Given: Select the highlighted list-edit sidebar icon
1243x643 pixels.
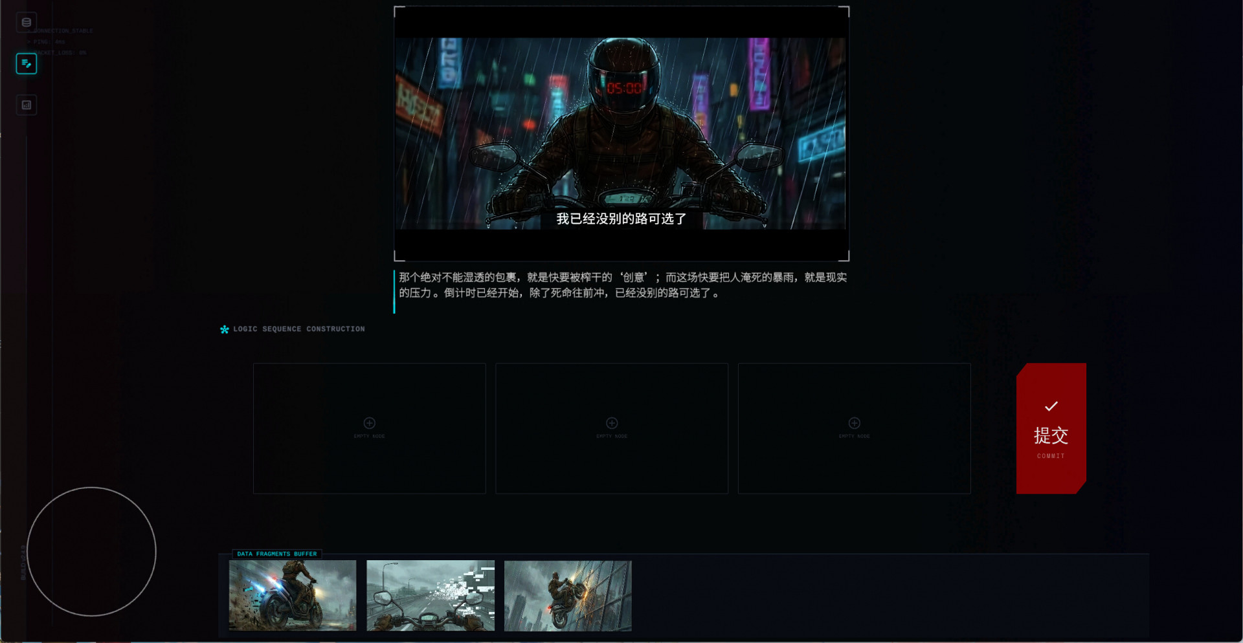Looking at the screenshot, I should (27, 63).
